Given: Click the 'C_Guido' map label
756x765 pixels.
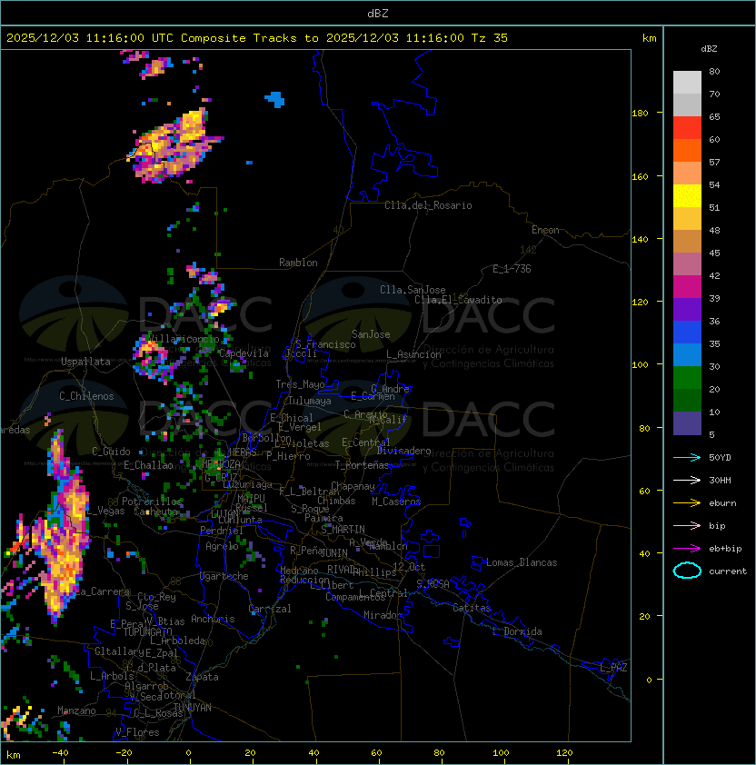Looking at the screenshot, I should pos(111,452).
